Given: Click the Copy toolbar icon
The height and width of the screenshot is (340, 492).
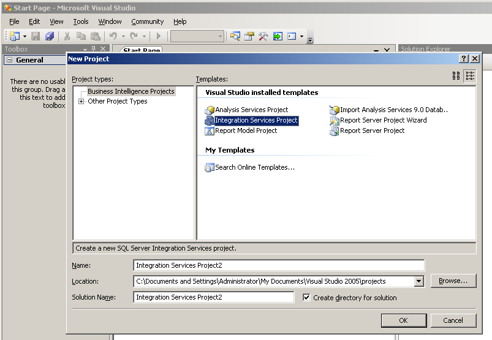Looking at the screenshot, I should click(x=81, y=36).
